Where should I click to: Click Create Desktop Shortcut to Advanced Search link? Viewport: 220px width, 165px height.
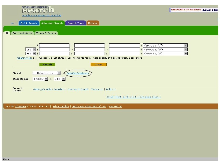[134, 97]
